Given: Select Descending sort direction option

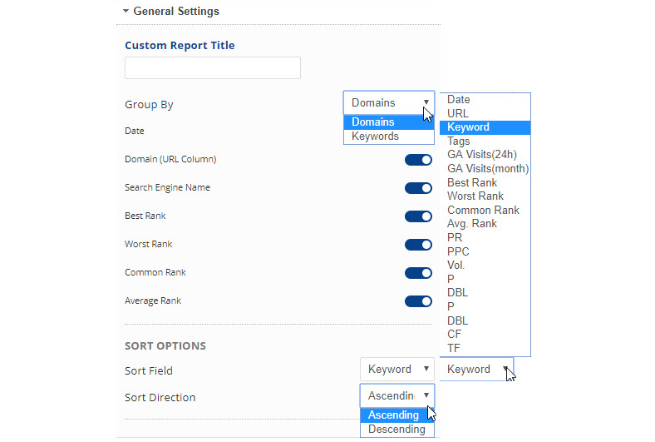Looking at the screenshot, I should click(396, 430).
